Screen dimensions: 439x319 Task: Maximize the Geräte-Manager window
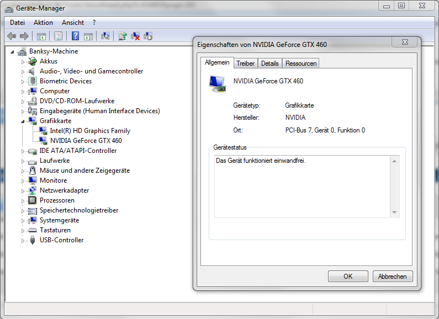click(401, 6)
